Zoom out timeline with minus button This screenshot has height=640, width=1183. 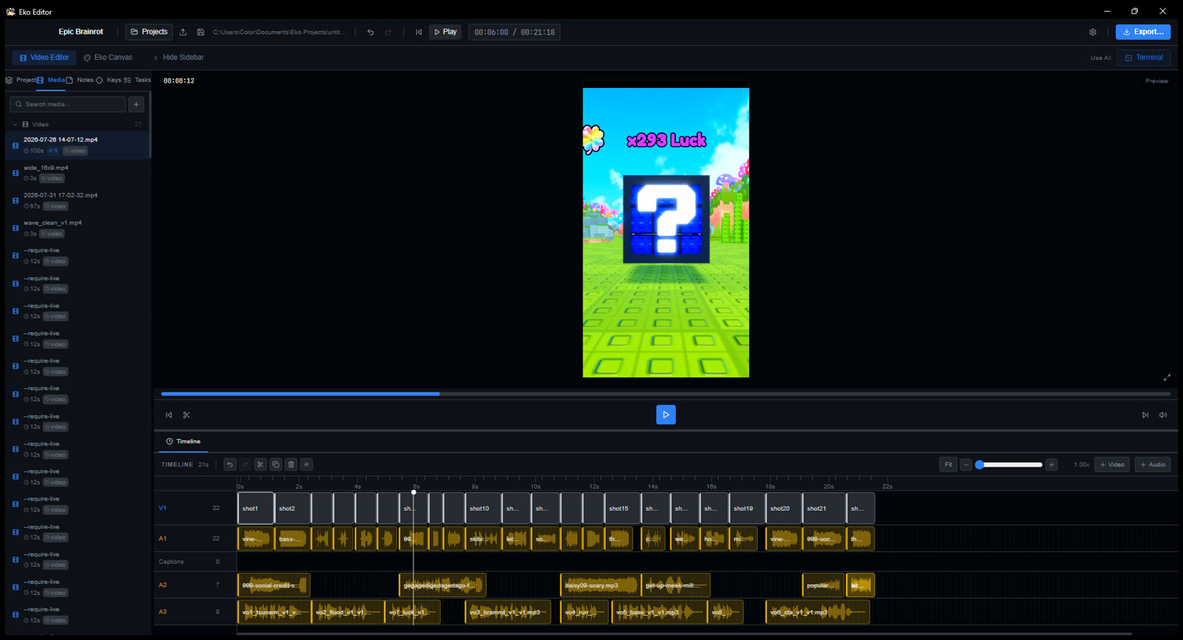(966, 464)
